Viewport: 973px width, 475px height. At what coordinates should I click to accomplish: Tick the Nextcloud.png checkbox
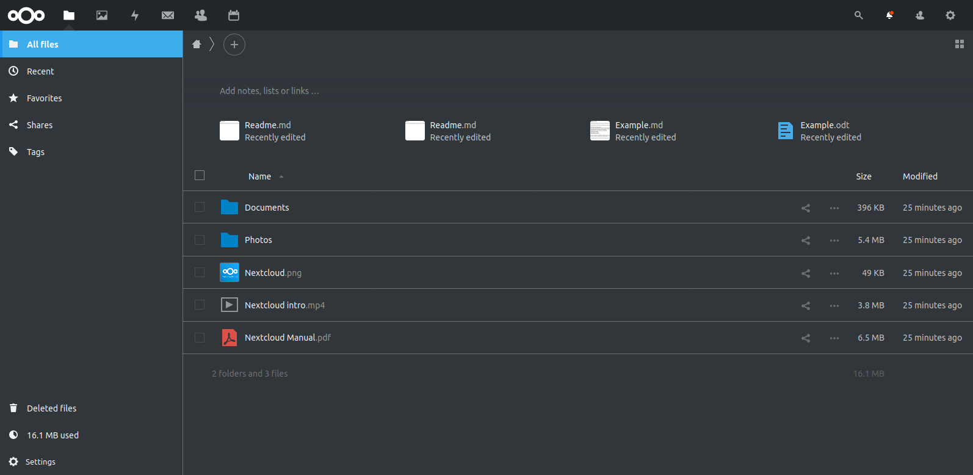[x=200, y=272]
